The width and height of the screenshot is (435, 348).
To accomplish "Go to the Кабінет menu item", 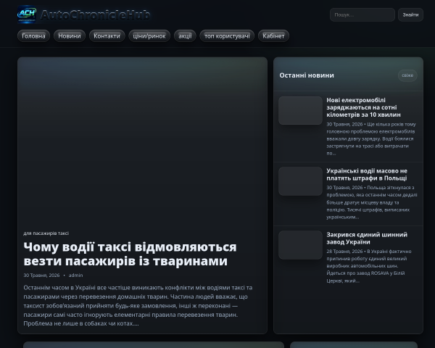I will tap(273, 36).
